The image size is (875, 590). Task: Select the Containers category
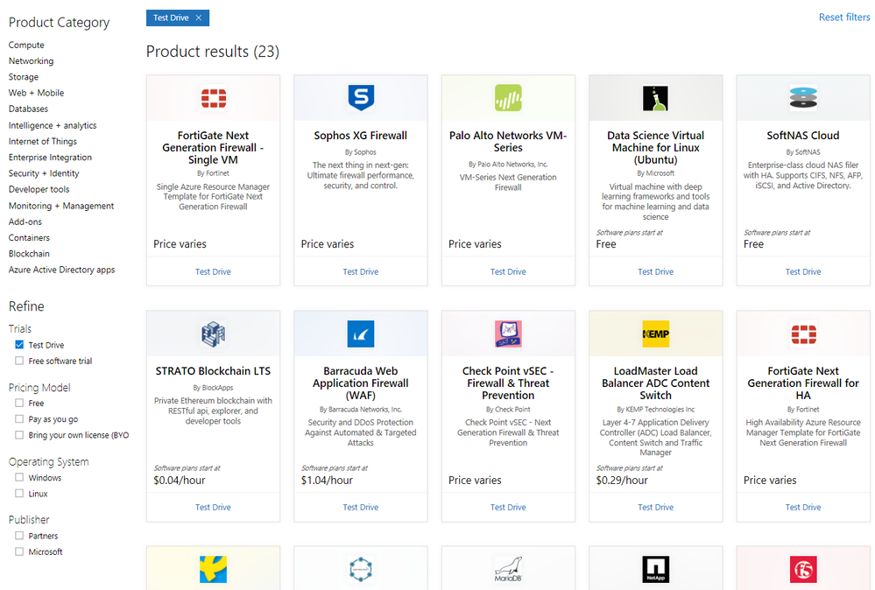tap(29, 237)
